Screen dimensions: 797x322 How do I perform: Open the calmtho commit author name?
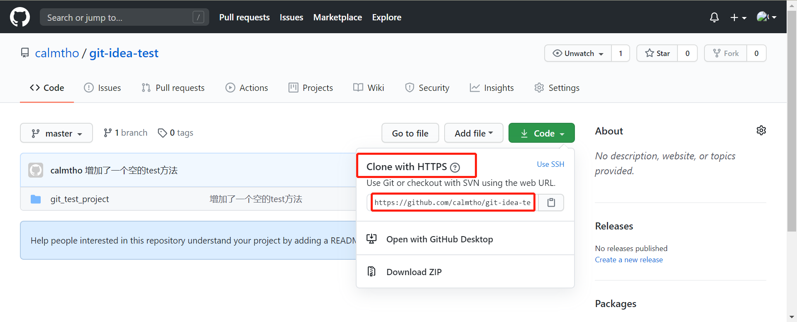pos(66,171)
